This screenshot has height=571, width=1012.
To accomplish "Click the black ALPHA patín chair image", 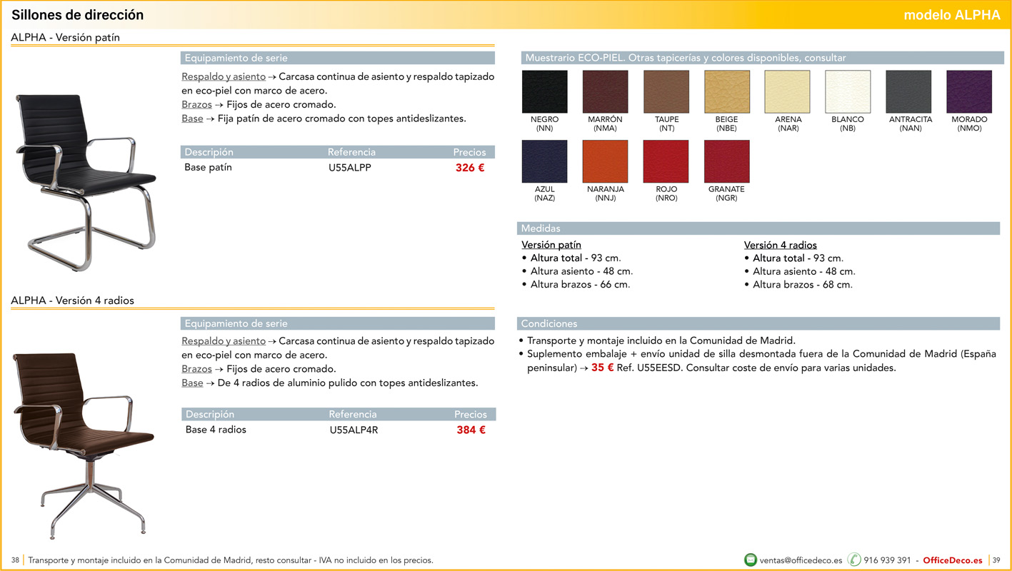I will 86,183.
